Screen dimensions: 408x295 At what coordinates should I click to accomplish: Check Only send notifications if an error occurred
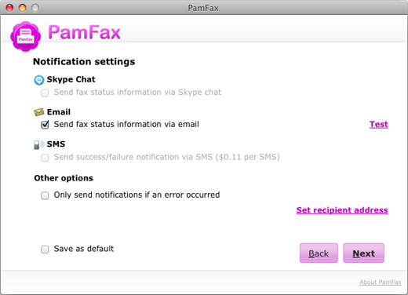tap(45, 195)
